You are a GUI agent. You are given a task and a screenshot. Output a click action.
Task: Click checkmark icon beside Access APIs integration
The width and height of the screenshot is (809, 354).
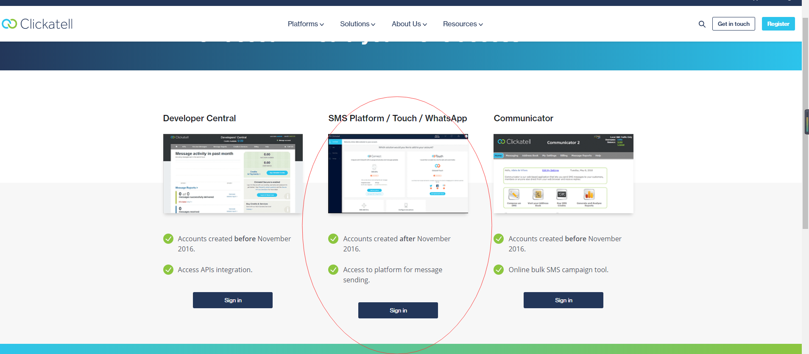[168, 270]
